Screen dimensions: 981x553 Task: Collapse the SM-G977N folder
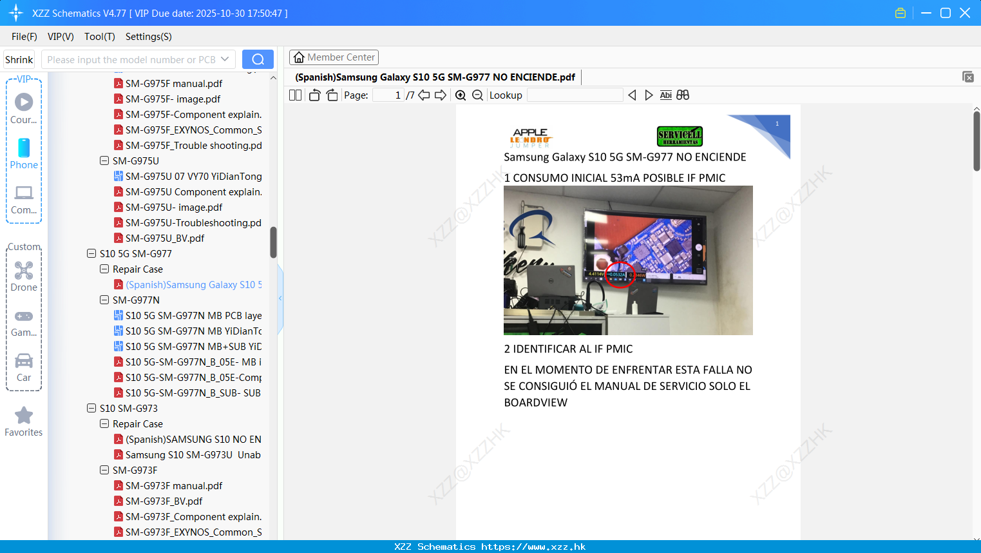click(x=104, y=300)
